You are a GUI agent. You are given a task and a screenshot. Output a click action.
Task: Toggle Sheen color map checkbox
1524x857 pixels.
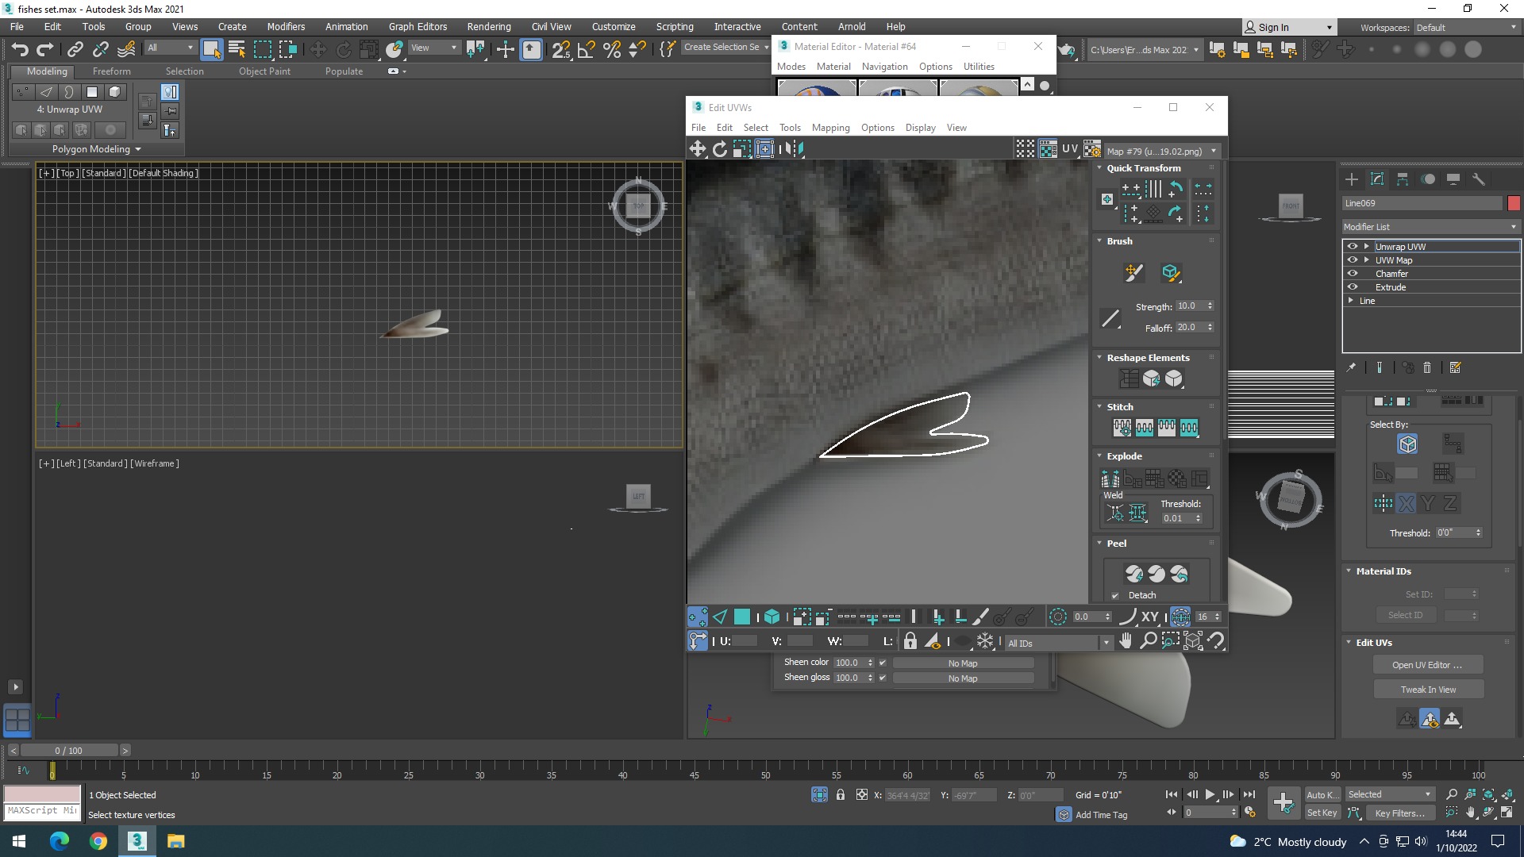(882, 663)
